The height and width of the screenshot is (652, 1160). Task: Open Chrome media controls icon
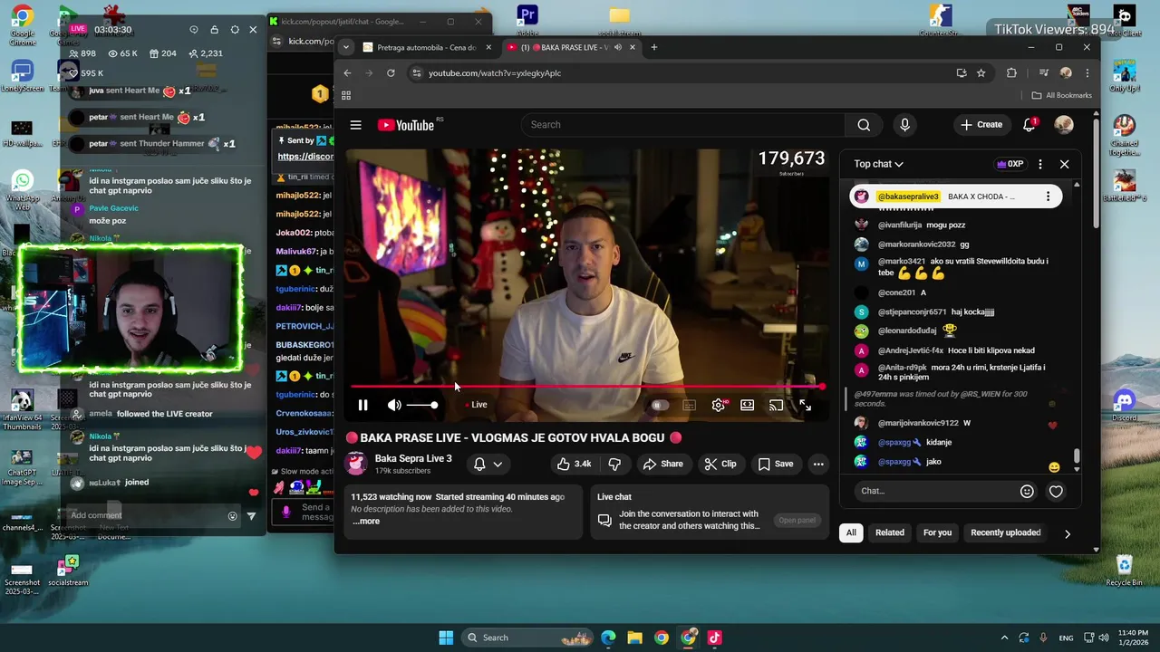(1044, 73)
